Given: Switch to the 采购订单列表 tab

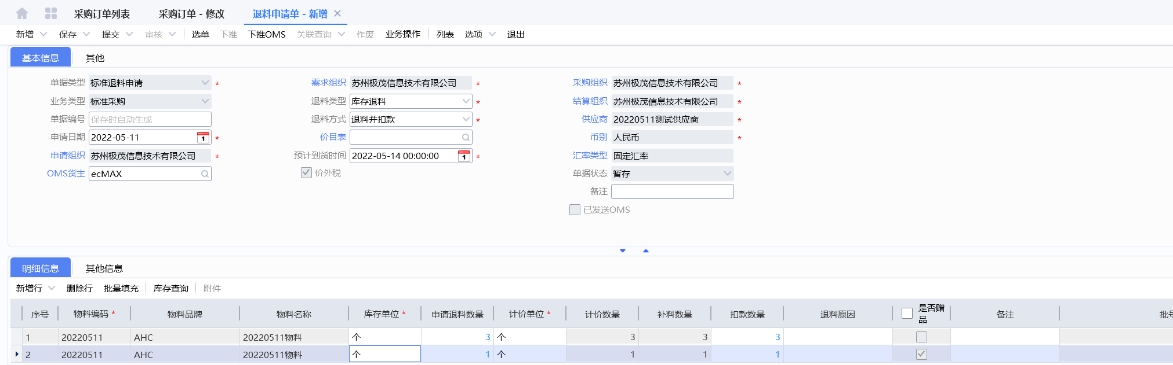Looking at the screenshot, I should (102, 14).
